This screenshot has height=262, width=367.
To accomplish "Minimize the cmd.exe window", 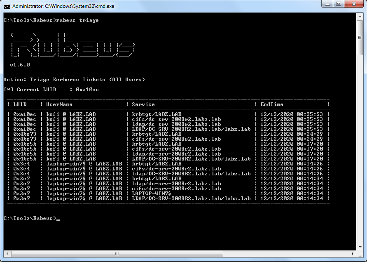I will (x=327, y=4).
